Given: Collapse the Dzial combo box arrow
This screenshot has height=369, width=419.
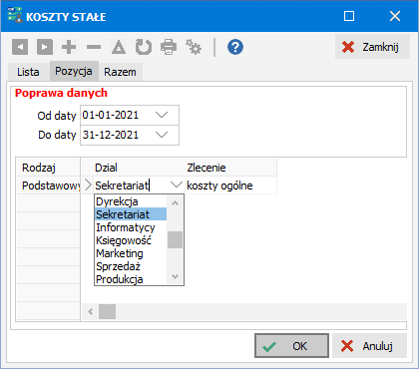Looking at the screenshot, I should pos(177,184).
